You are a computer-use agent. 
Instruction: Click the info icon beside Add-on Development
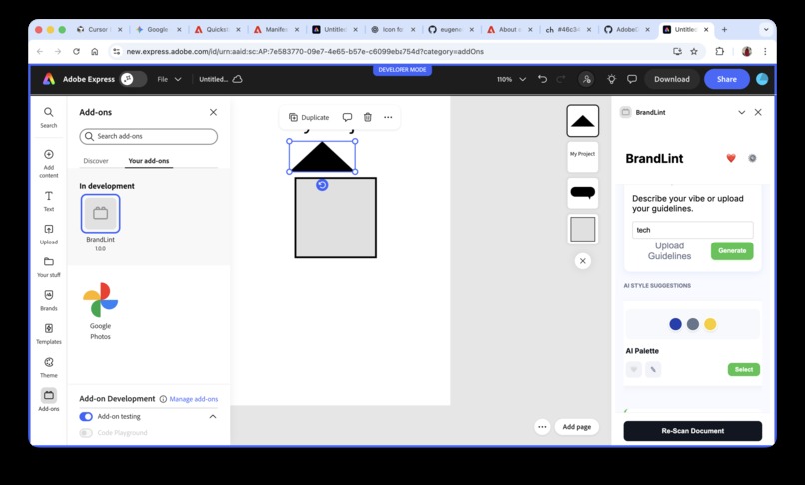tap(163, 399)
